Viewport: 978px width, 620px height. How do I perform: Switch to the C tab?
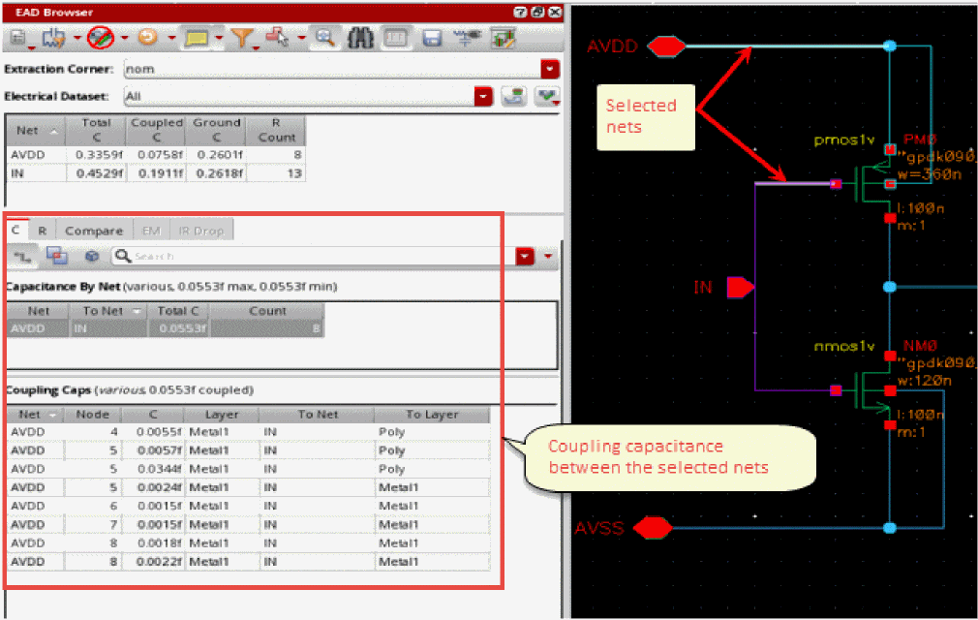click(15, 231)
